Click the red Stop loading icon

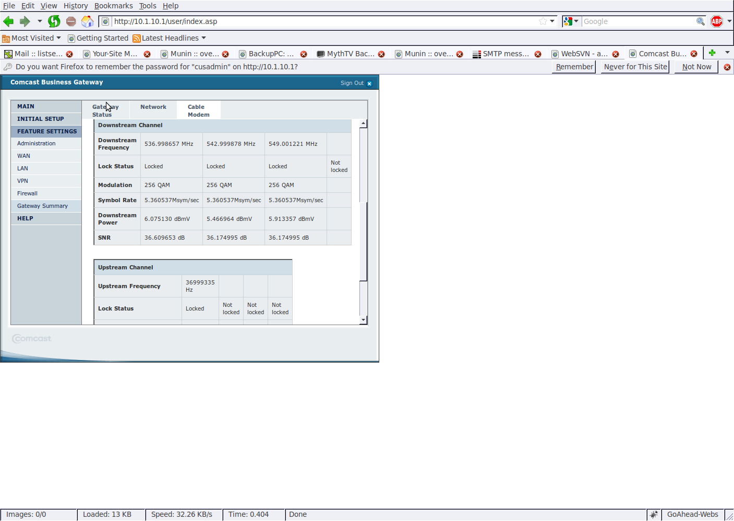[71, 21]
